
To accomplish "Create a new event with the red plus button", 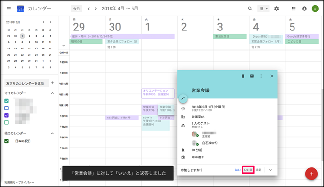I will click(312, 174).
